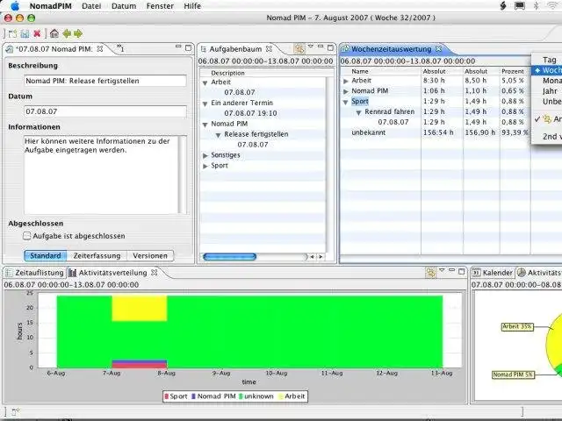Close the 07.08.07 Nomad PIM editor tab
This screenshot has width=562, height=421.
coord(100,49)
